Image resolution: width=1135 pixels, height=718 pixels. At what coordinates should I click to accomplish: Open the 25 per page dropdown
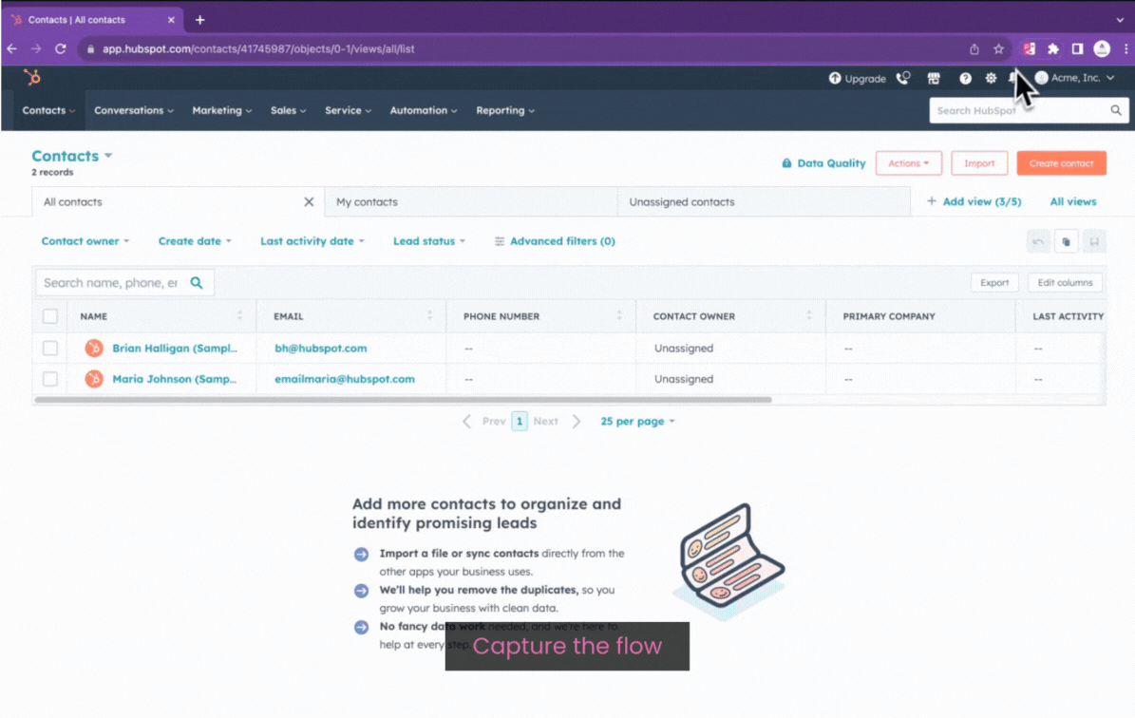(637, 421)
